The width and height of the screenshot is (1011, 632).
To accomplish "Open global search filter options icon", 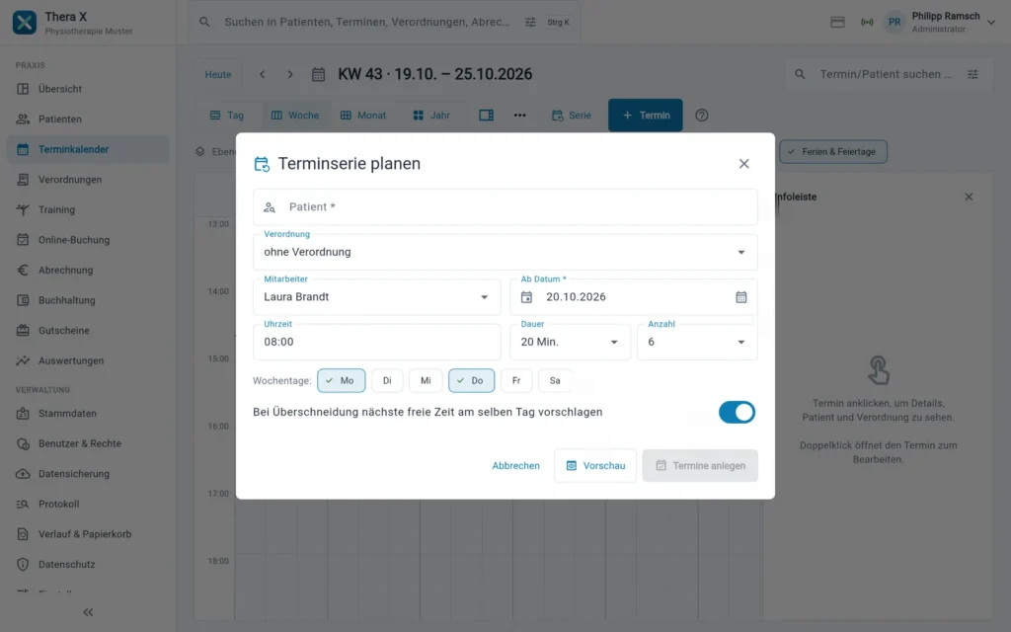I will point(530,22).
